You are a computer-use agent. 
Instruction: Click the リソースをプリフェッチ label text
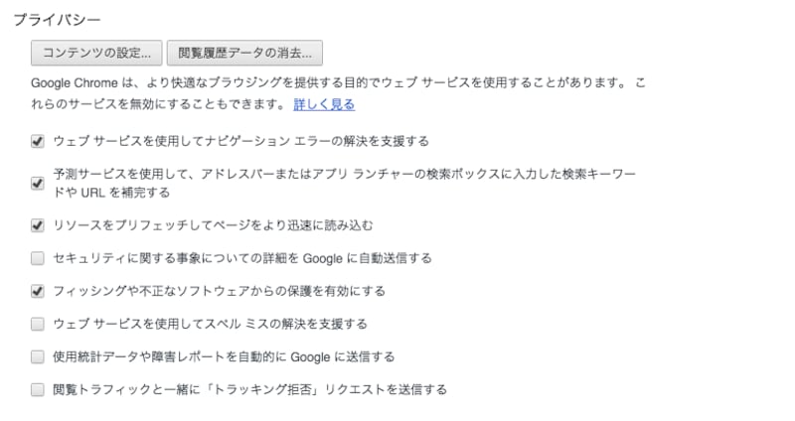213,224
